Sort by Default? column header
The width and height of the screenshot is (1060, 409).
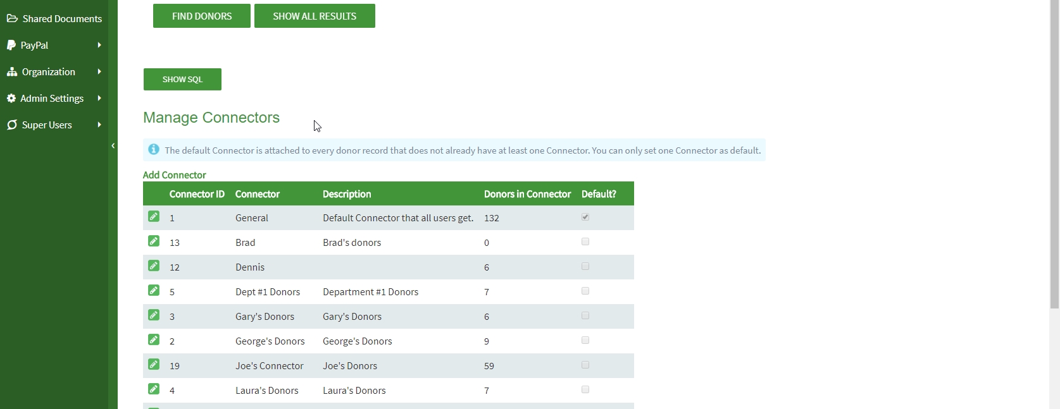(x=599, y=194)
